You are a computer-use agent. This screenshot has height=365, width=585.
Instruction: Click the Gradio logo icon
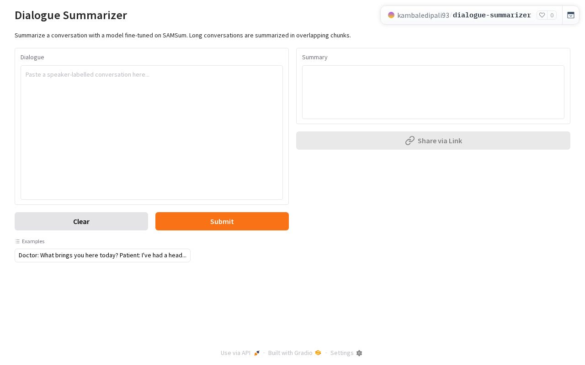tap(318, 353)
